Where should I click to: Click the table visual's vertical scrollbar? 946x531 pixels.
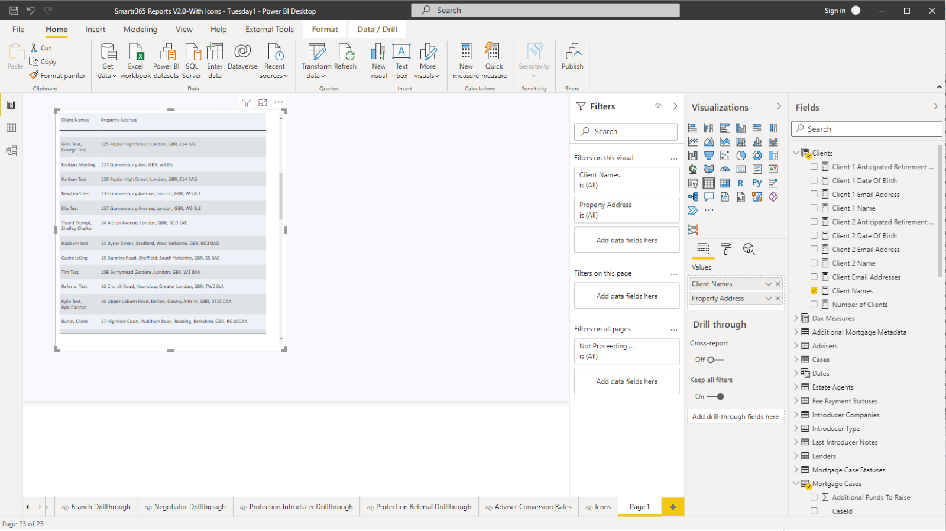[x=281, y=196]
